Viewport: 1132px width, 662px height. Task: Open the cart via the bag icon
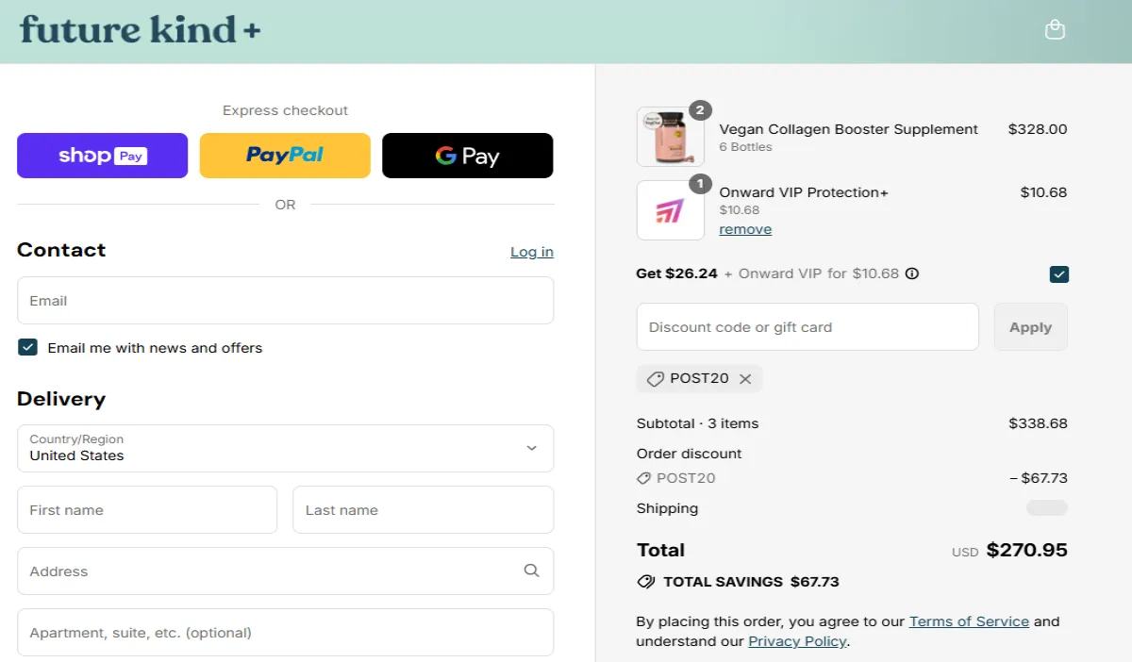tap(1055, 29)
